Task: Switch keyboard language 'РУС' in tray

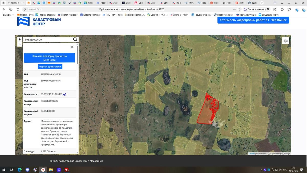Action: [x=285, y=170]
